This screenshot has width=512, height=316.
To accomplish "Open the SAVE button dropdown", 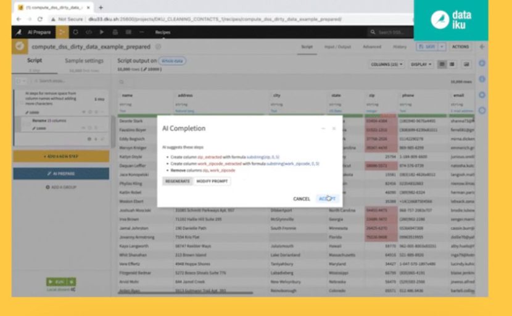I will pyautogui.click(x=442, y=47).
